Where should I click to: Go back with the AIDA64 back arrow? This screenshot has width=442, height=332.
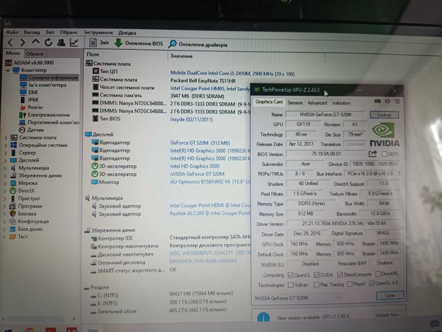[x=10, y=43]
